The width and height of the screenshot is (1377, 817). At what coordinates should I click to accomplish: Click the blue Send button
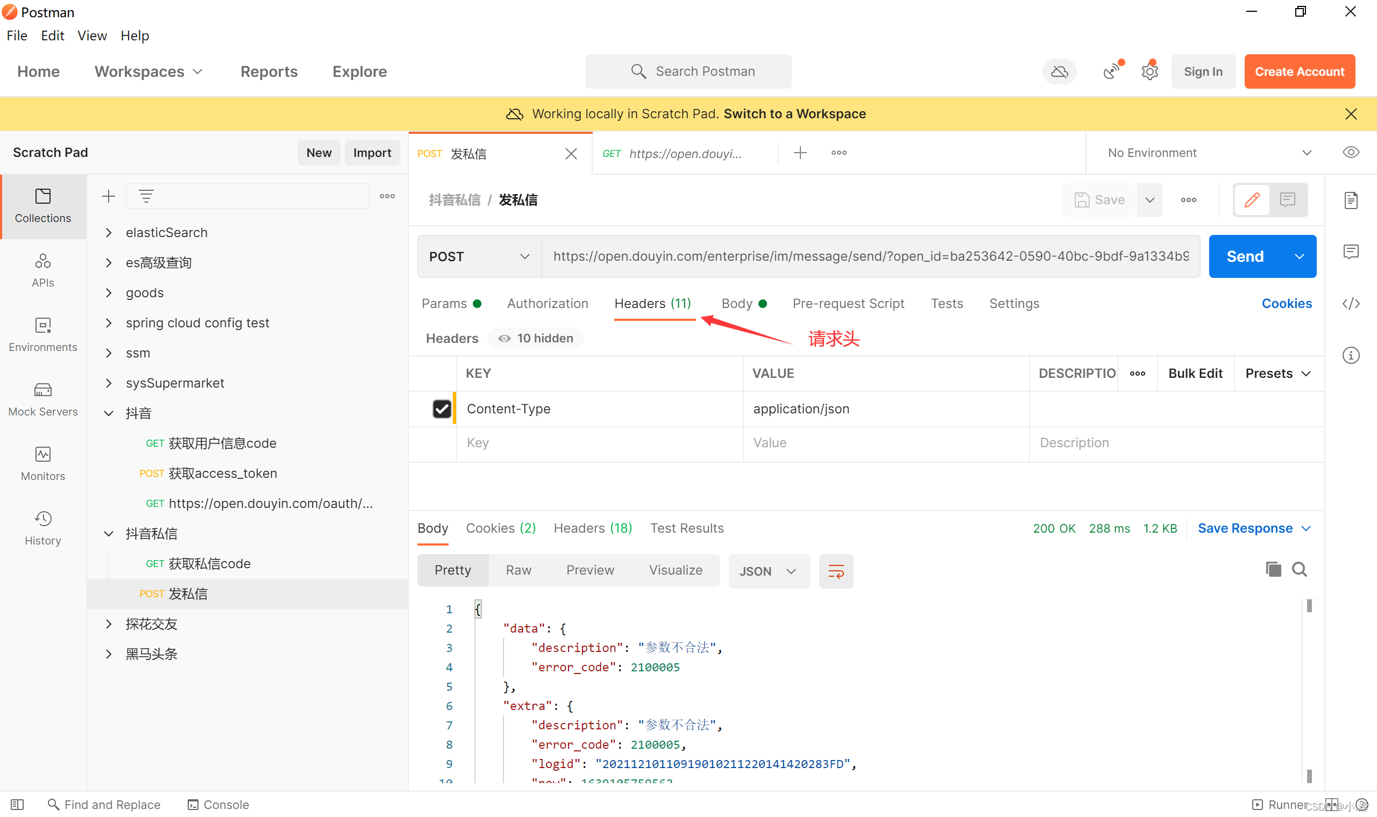(x=1245, y=256)
